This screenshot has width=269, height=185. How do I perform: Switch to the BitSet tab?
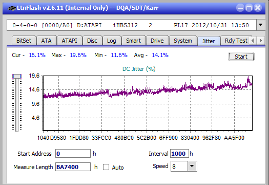tap(24, 41)
